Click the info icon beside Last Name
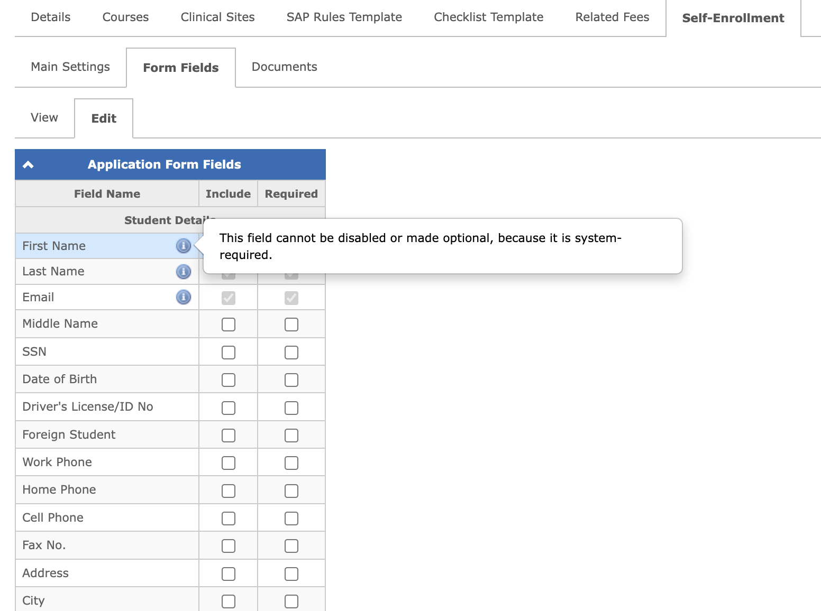This screenshot has height=611, width=821. [x=183, y=272]
